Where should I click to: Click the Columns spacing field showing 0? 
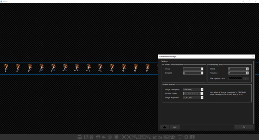pos(237,73)
